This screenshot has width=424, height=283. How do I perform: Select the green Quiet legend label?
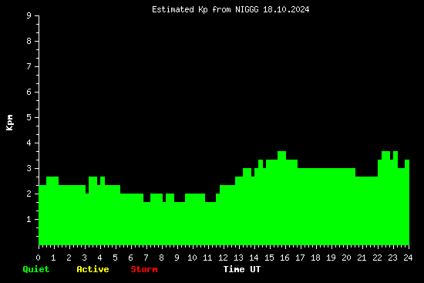(x=36, y=269)
